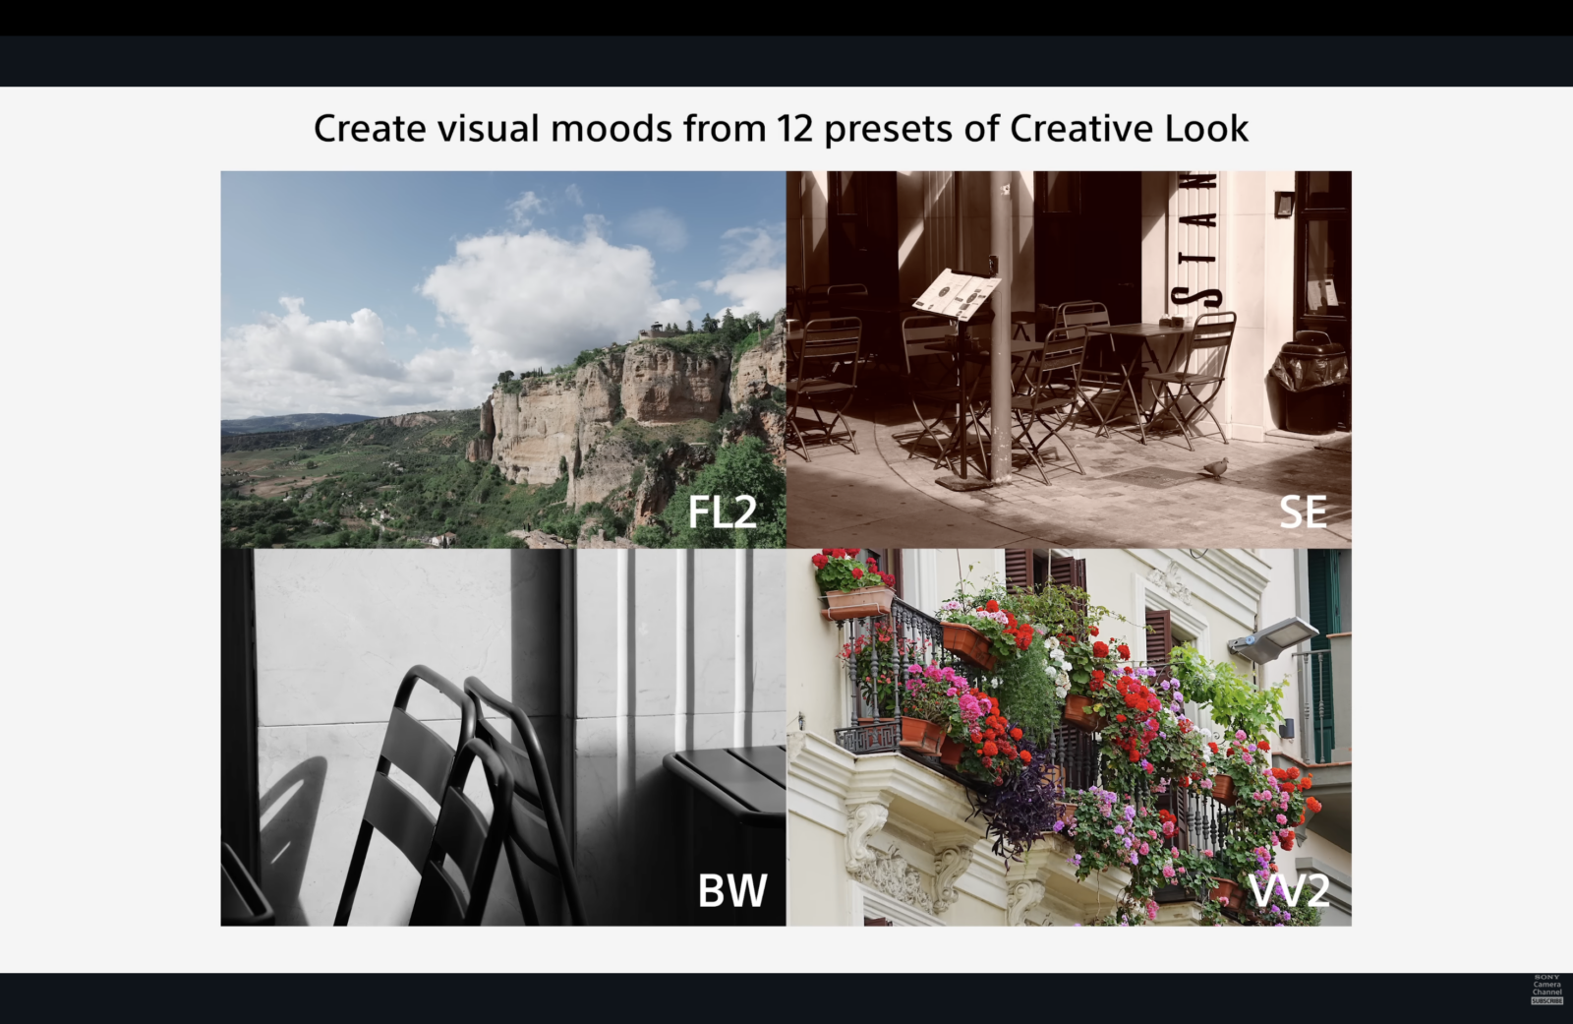This screenshot has height=1024, width=1573.
Task: Click the BW preset label
Action: (732, 890)
